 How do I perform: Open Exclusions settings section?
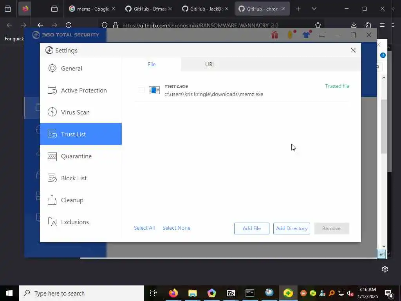pyautogui.click(x=81, y=222)
